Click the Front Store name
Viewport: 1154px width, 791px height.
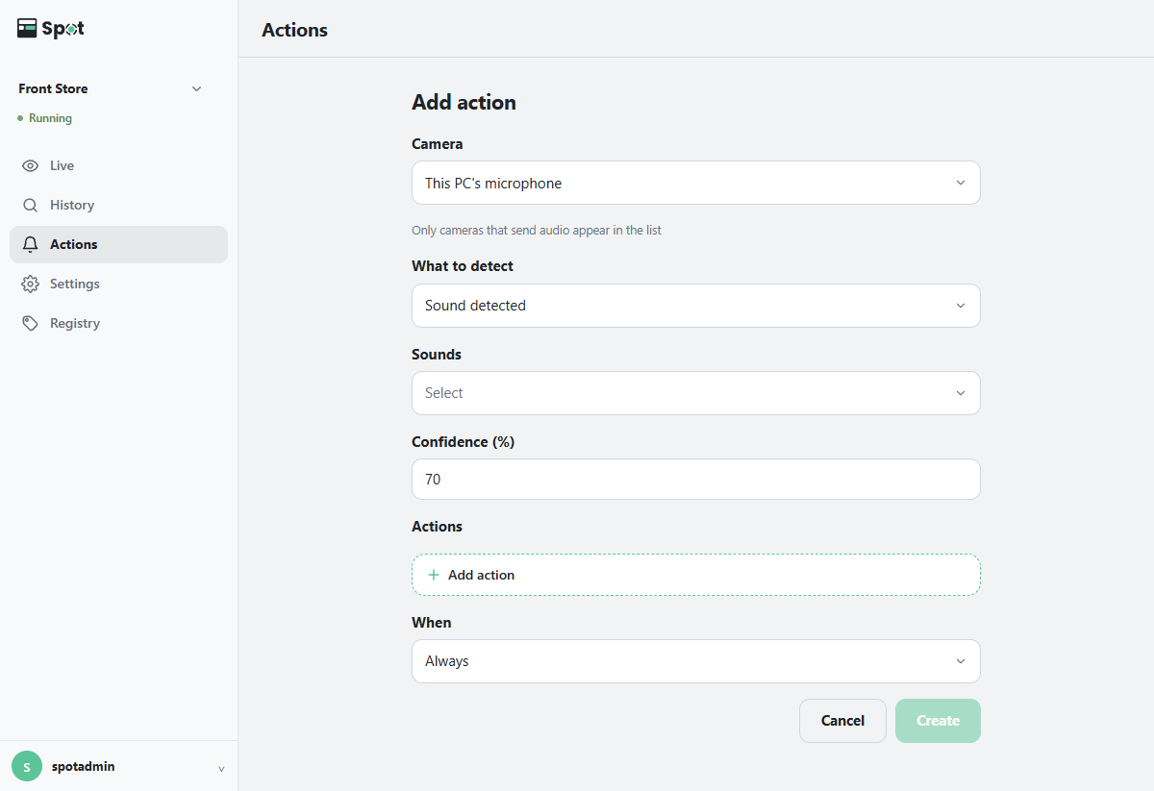(53, 88)
